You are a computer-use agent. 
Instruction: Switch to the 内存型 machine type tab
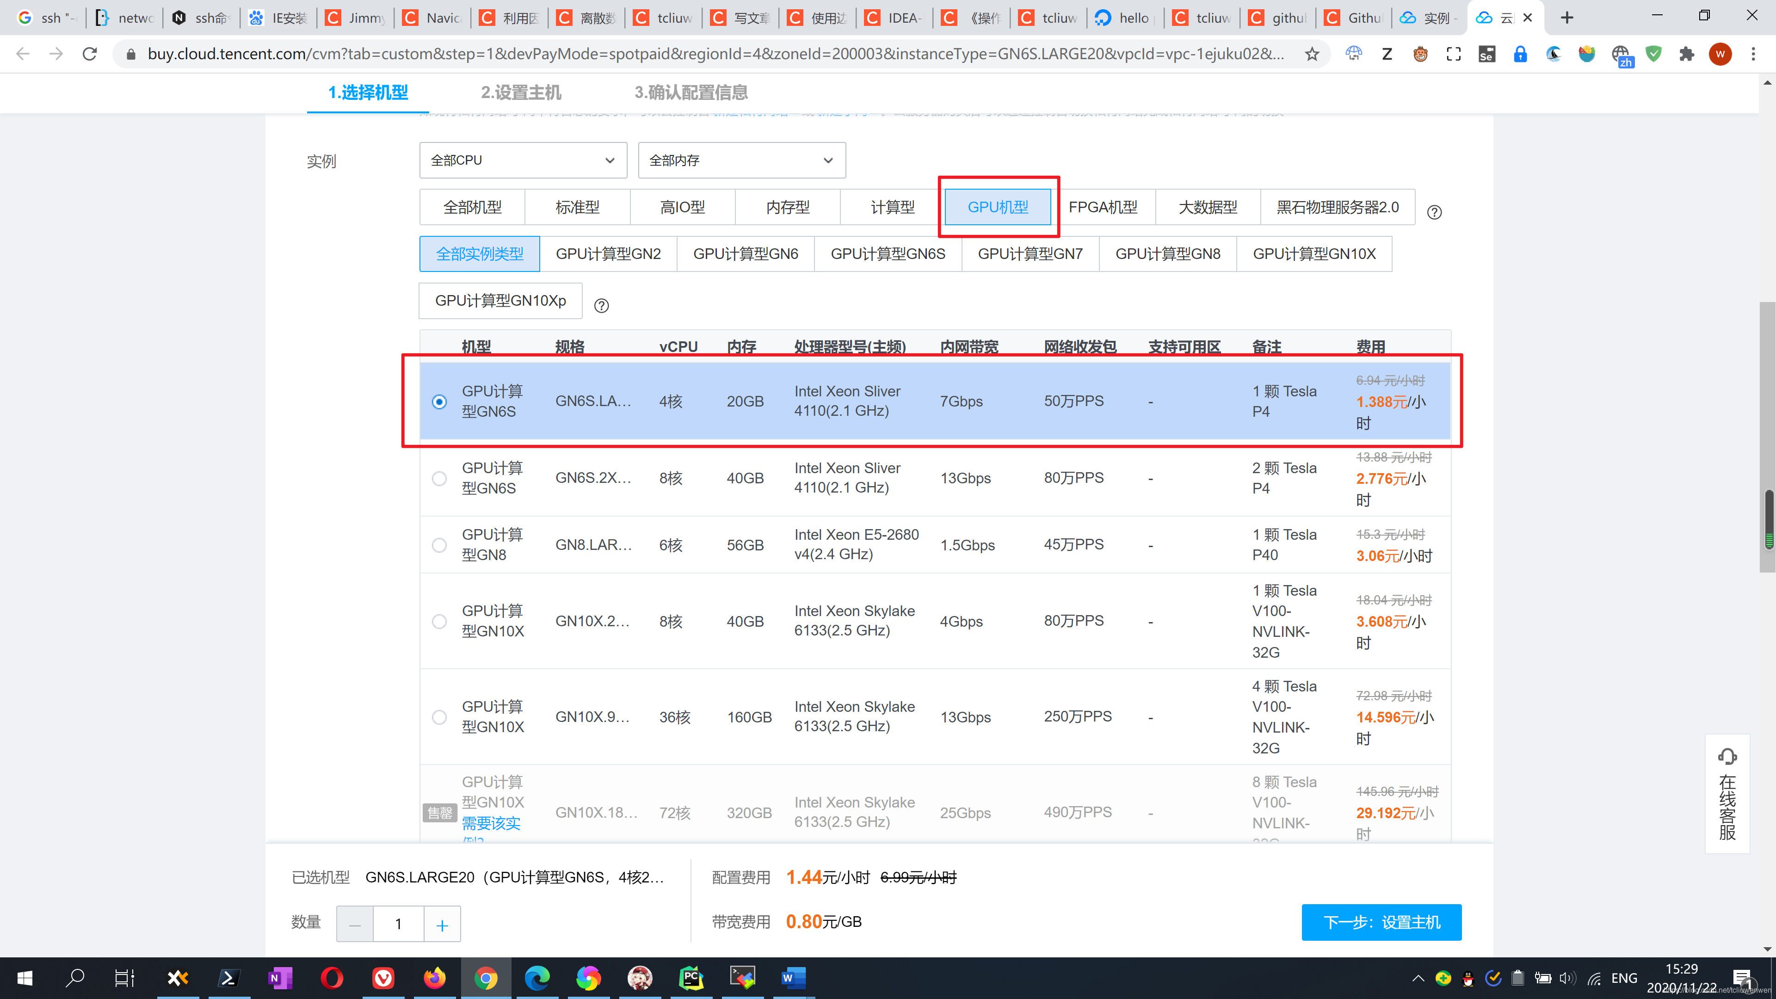(x=787, y=207)
